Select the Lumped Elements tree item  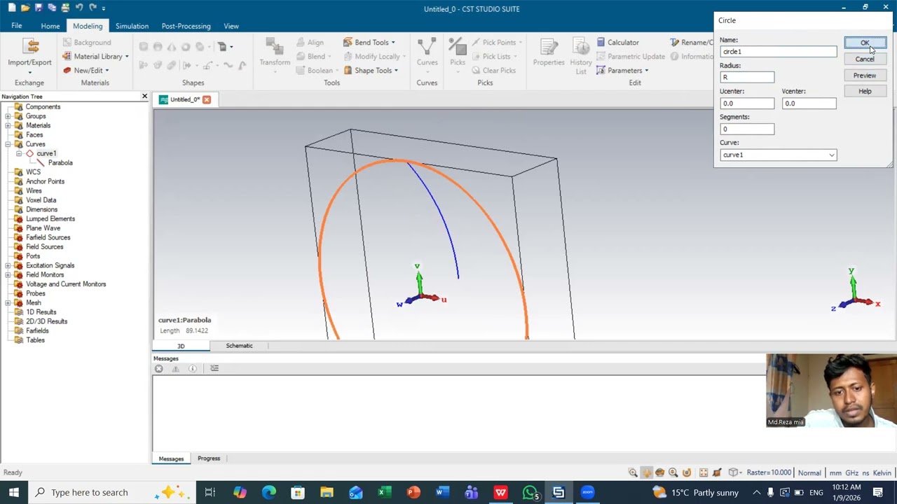point(50,218)
